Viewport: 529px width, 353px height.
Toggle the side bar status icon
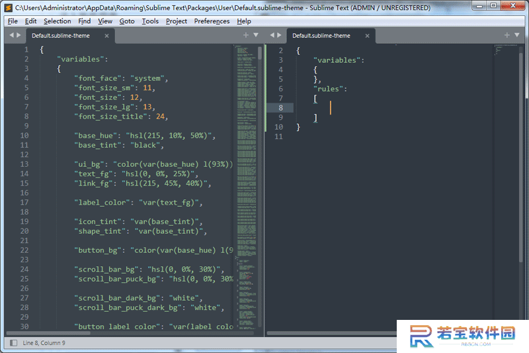click(13, 343)
